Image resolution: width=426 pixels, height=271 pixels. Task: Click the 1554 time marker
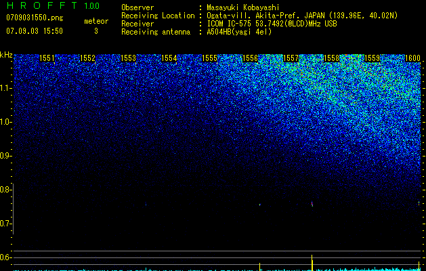coord(169,58)
